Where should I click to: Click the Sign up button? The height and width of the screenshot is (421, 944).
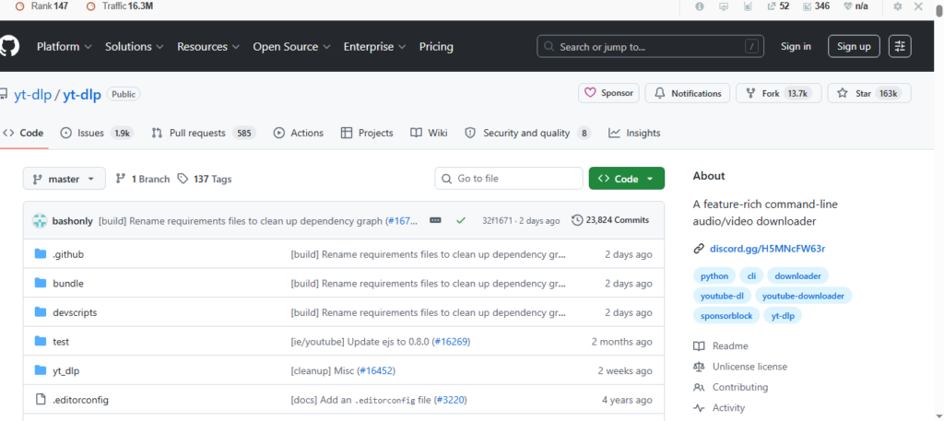[x=854, y=46]
